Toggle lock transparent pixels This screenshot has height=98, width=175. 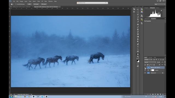click(148, 65)
